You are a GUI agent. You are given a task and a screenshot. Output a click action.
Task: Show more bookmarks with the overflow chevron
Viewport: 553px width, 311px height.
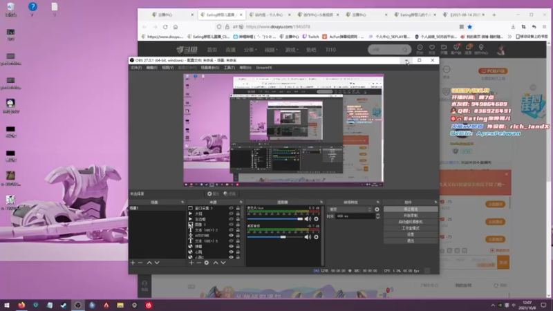point(509,37)
